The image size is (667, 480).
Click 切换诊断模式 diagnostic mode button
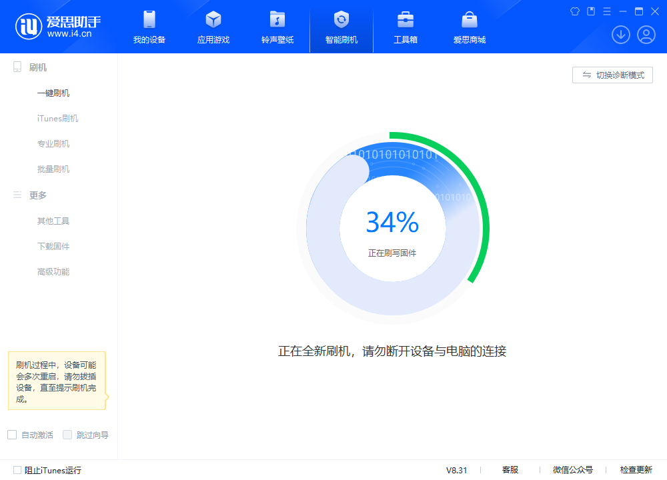pyautogui.click(x=612, y=75)
